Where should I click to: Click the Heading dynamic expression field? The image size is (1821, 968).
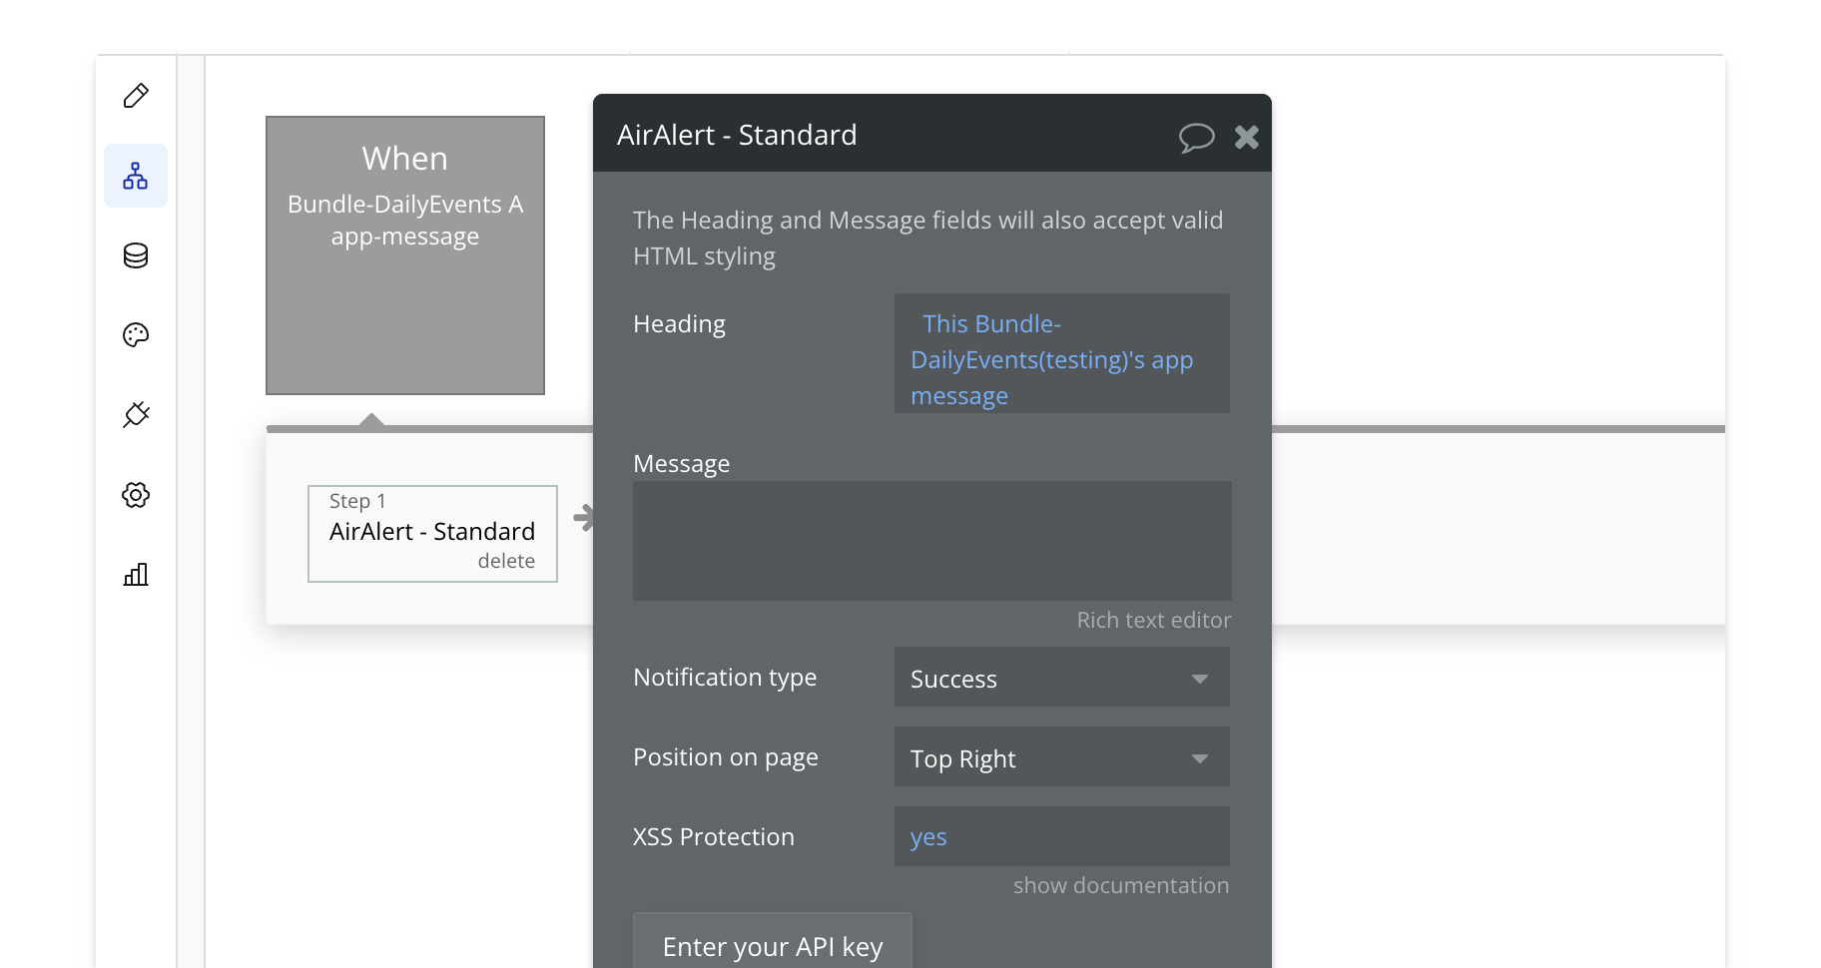tap(1062, 353)
